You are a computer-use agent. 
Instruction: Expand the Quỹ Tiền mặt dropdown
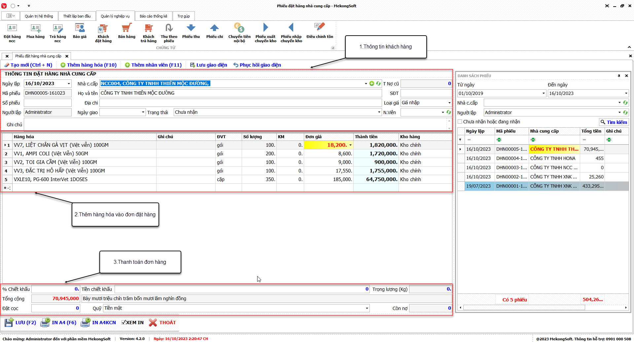pos(367,308)
